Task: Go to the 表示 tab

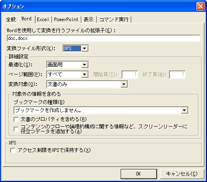Action: pyautogui.click(x=89, y=20)
